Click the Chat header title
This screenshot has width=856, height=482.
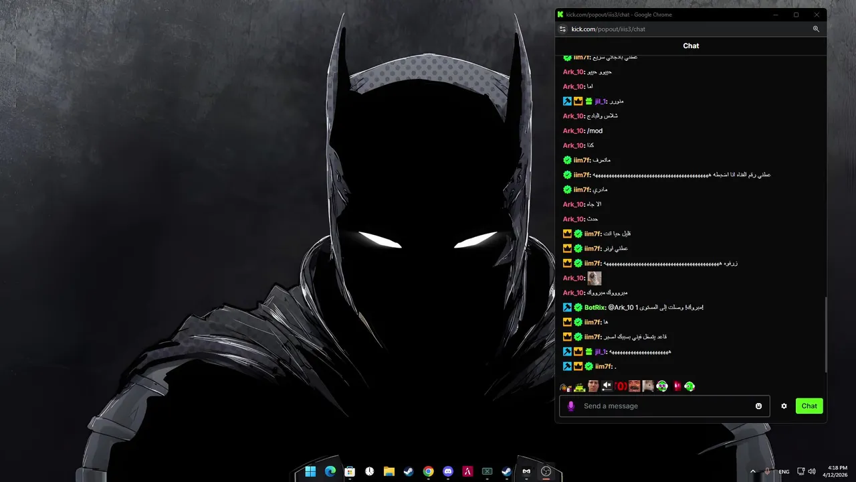(691, 46)
